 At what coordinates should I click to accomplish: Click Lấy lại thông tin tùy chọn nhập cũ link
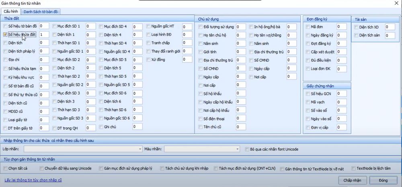tap(33, 180)
